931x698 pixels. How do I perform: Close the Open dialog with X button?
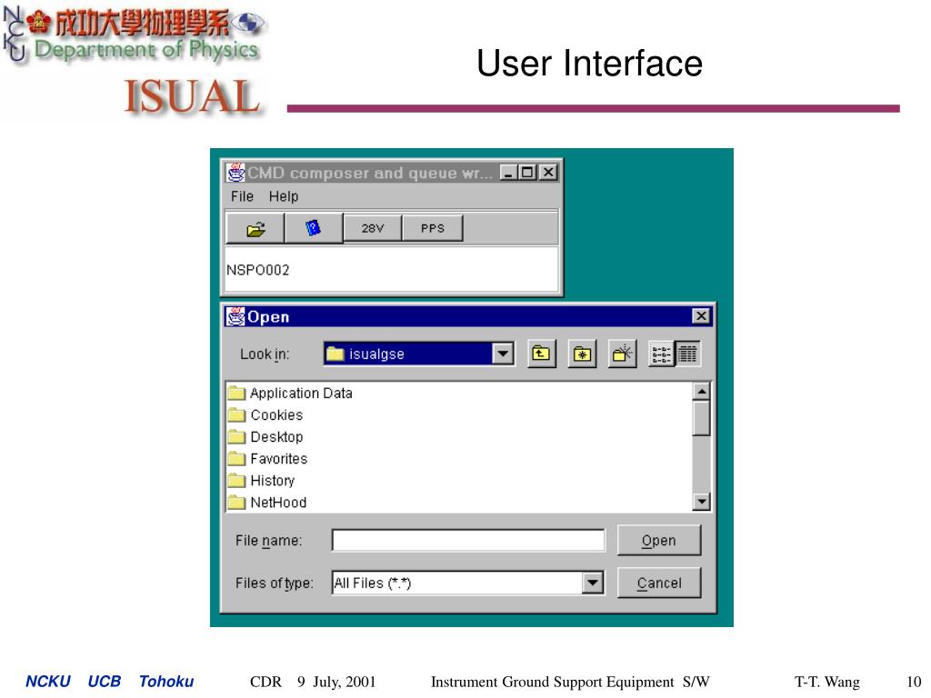click(x=701, y=315)
